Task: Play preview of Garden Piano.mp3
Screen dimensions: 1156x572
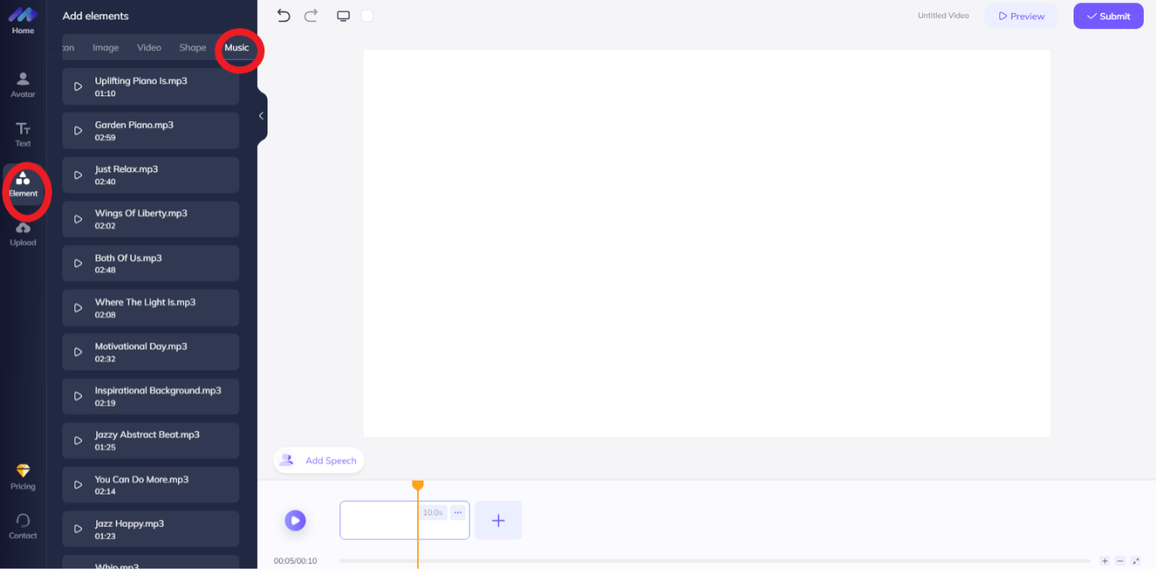Action: pos(78,131)
